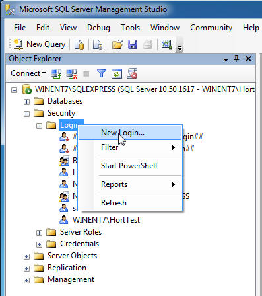Viewport: 262px width, 296px height.
Task: Select the WINENT7\SQLEXPRESS server node text
Action: pyautogui.click(x=145, y=89)
